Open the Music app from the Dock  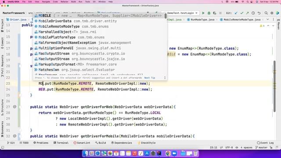tap(134, 154)
